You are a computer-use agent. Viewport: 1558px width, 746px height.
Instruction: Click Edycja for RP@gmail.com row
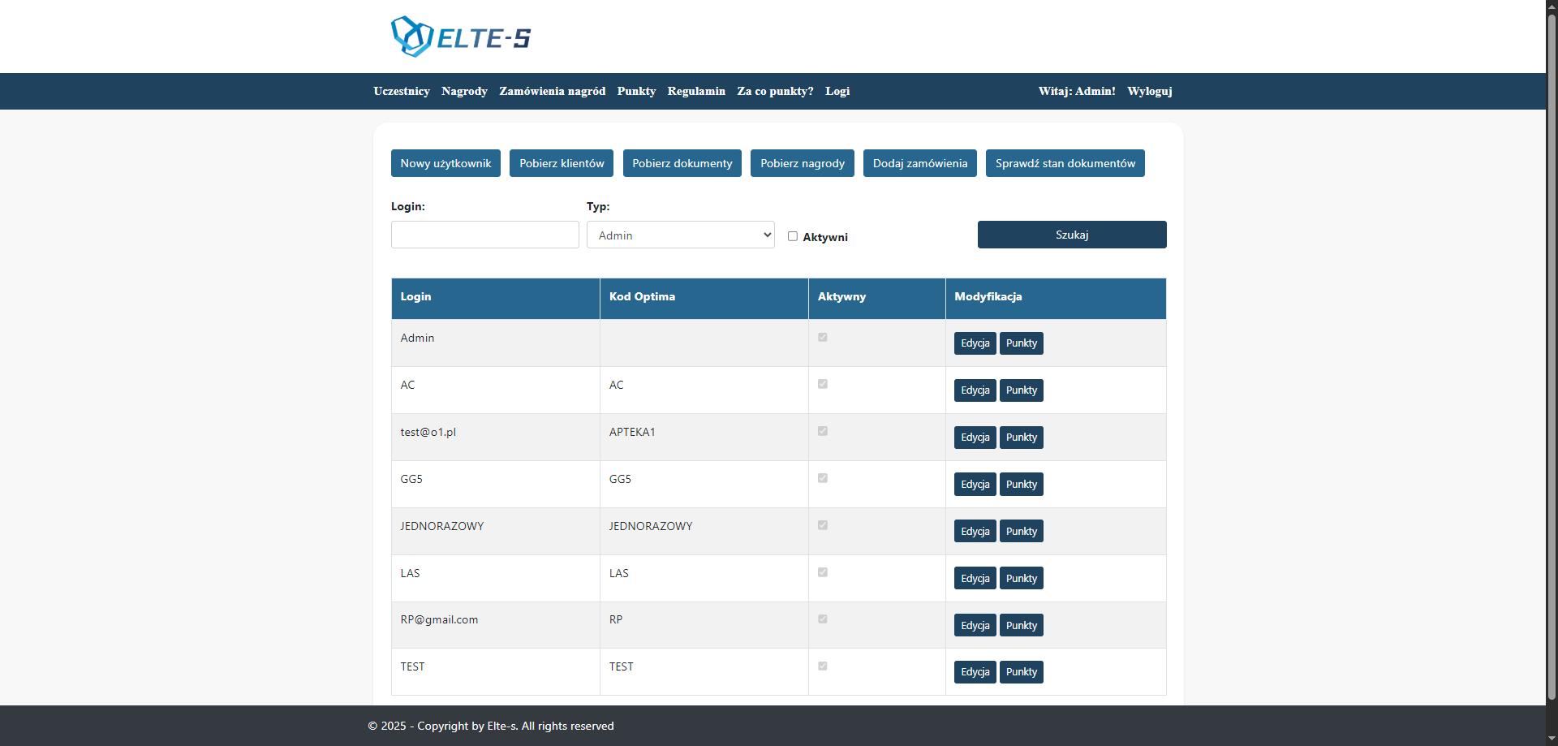click(x=975, y=626)
